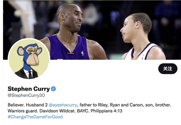Viewport: 181px width, 125px height.
Task: Click the NBA logo on white jersey
Action: [x=143, y=57]
